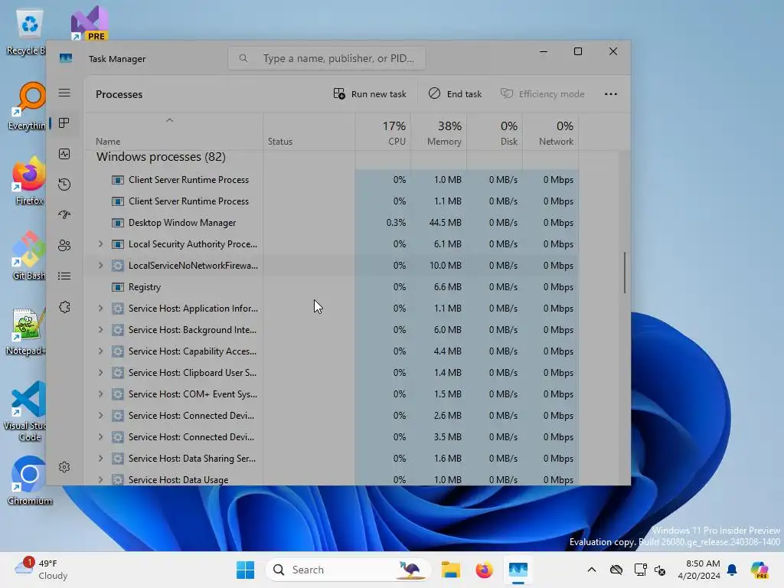Open Firefox from the taskbar
784x588 pixels.
coord(484,570)
